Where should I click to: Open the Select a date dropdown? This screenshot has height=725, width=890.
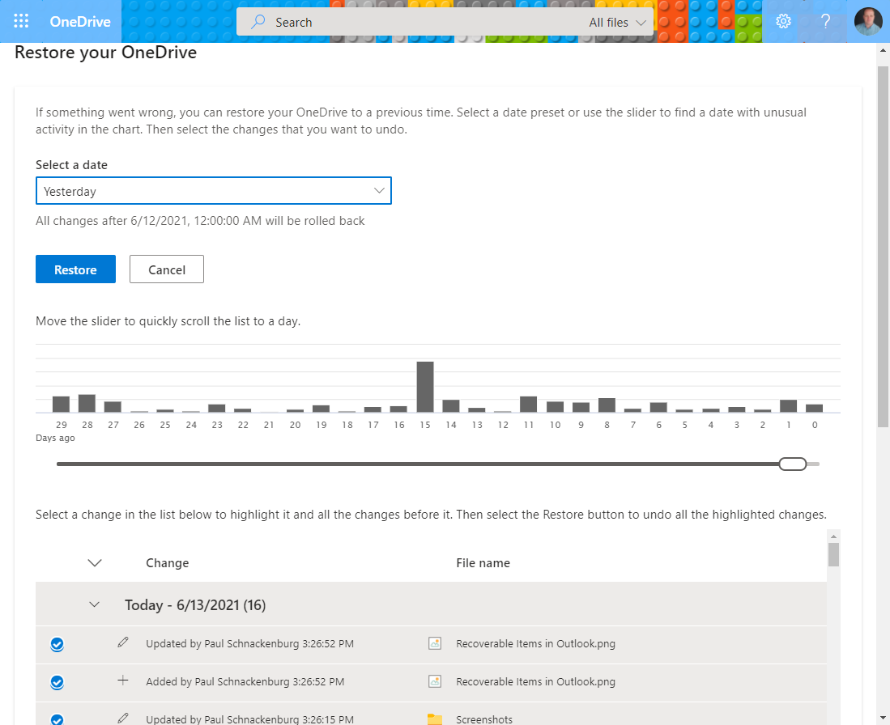pos(214,191)
